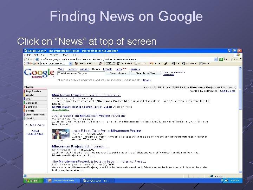Click the Search the Web button

(x=146, y=73)
